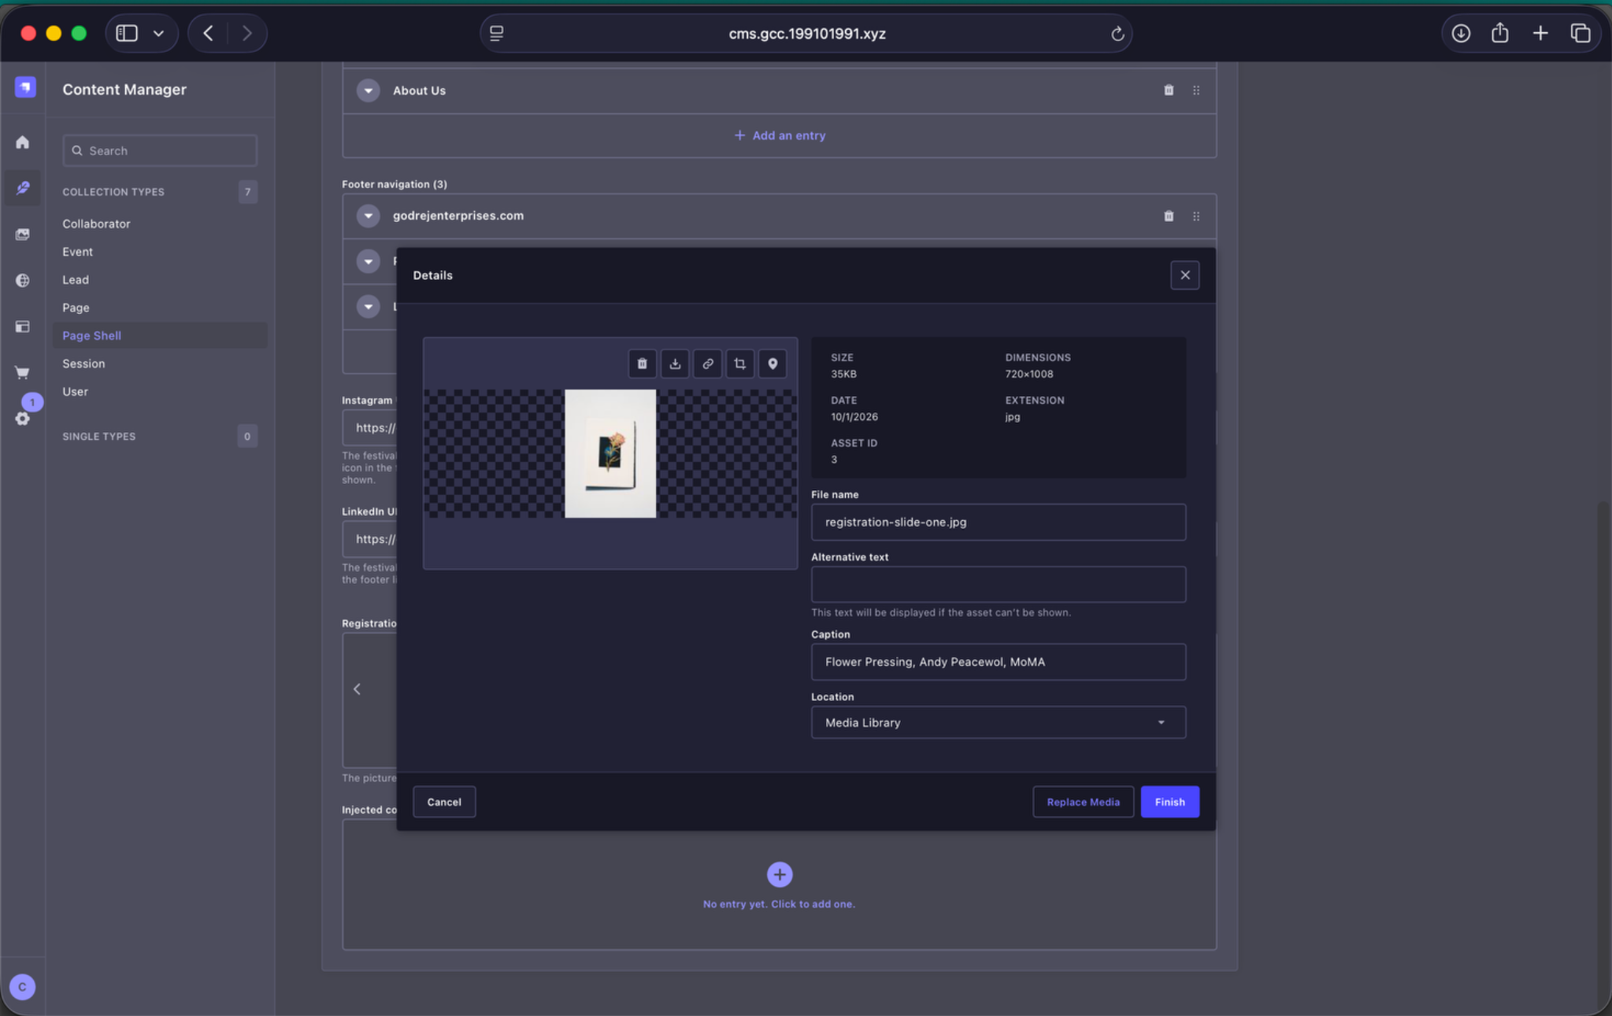This screenshot has height=1016, width=1612.
Task: Reload the page in Safari
Action: click(1117, 34)
